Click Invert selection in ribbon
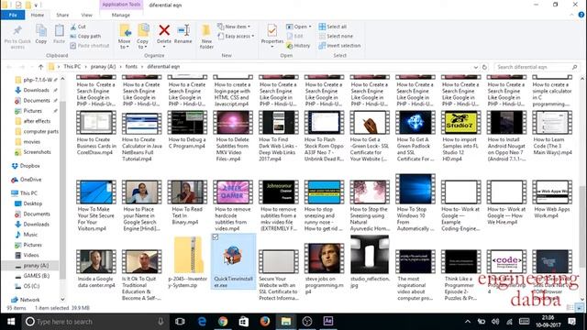 [339, 46]
